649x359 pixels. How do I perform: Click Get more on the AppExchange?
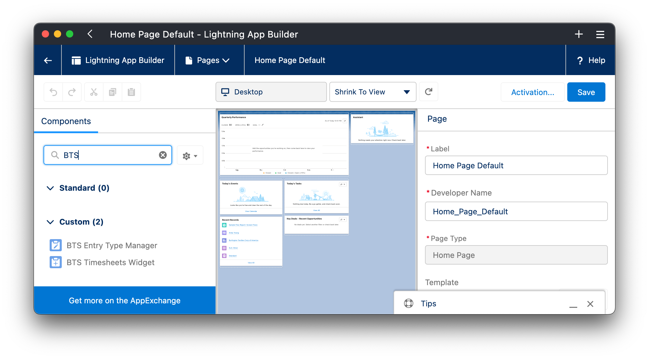point(125,300)
